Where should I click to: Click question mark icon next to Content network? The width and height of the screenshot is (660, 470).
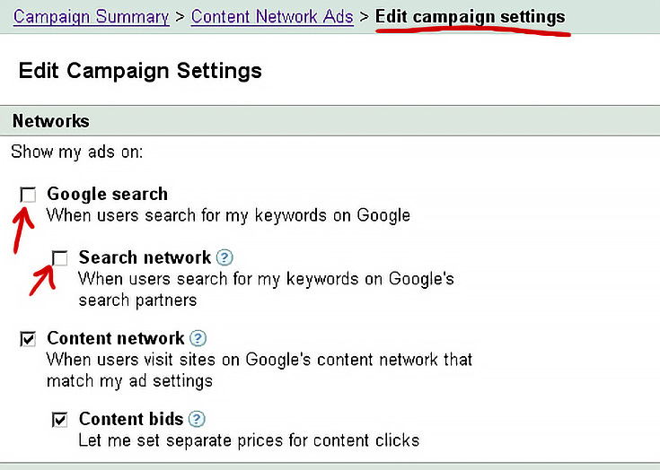198,338
